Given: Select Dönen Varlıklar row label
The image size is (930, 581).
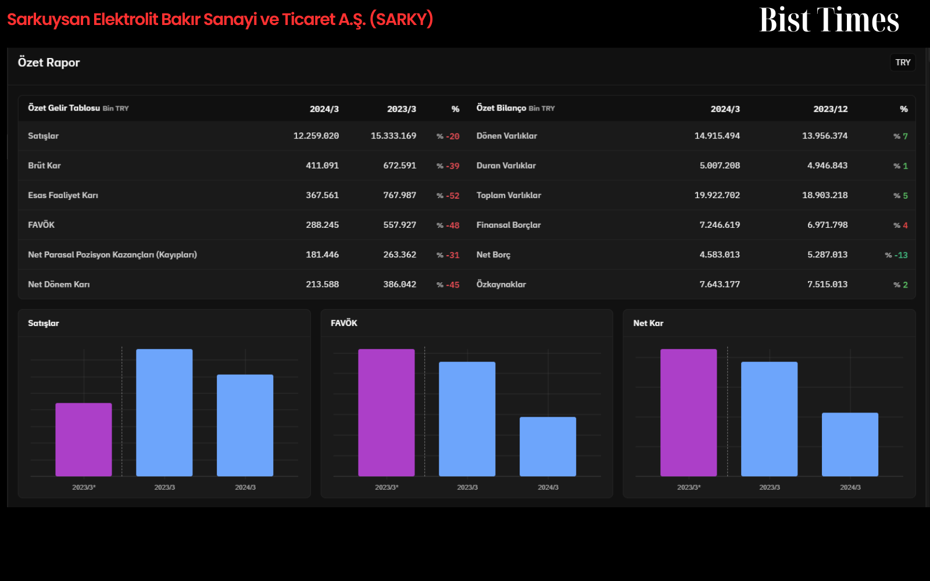Looking at the screenshot, I should (x=507, y=136).
